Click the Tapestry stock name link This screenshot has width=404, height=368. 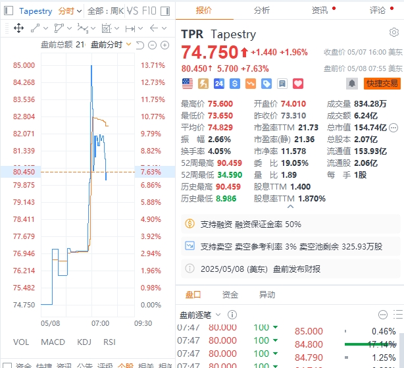(x=36, y=11)
